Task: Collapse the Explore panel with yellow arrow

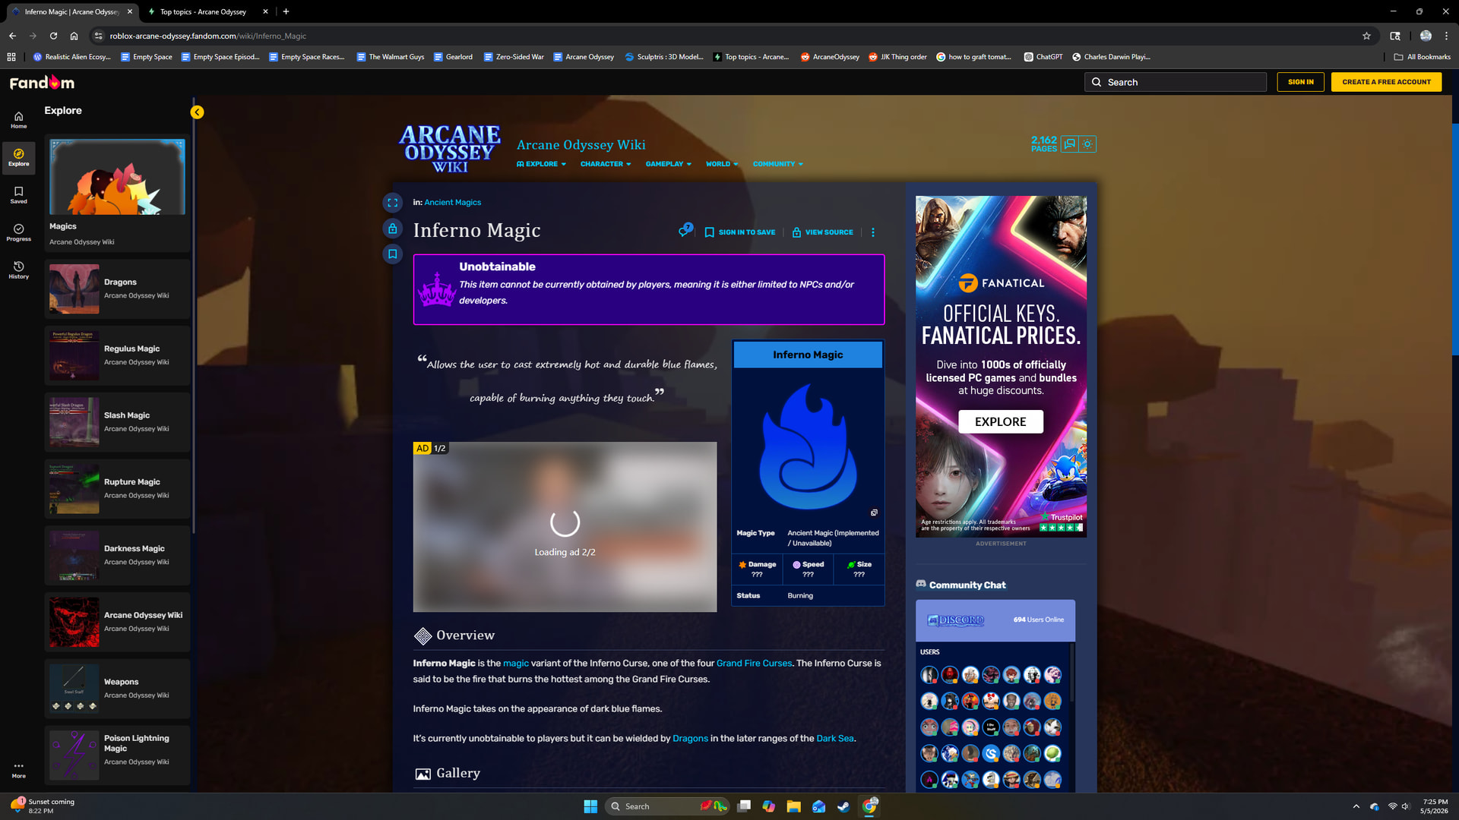Action: click(x=197, y=112)
